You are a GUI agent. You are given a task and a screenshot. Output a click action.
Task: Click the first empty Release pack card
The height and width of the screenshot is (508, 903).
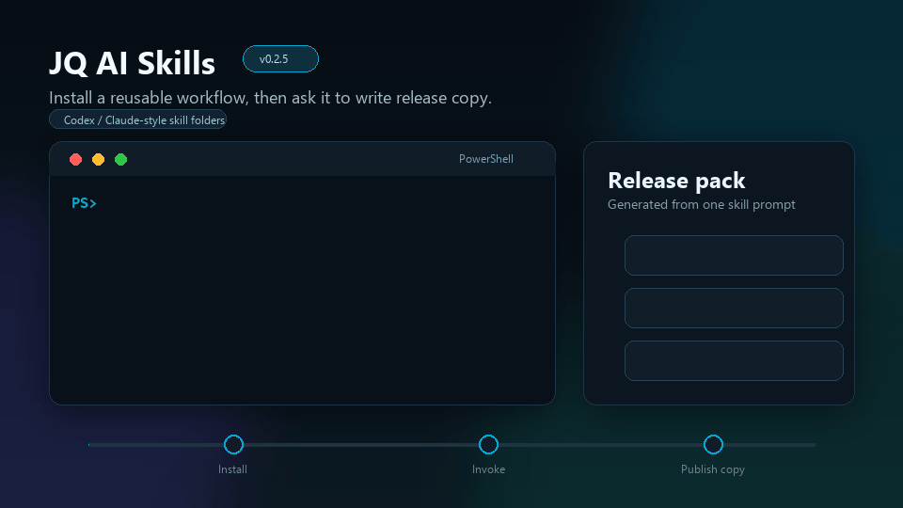(x=734, y=255)
